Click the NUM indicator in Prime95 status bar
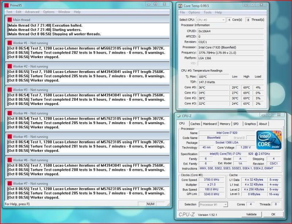292x224 pixels. point(149,205)
